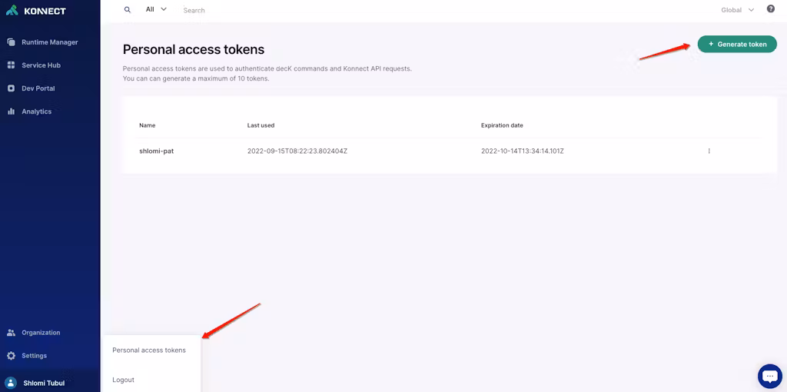
Task: Select Personal access tokens menu item
Action: (149, 350)
